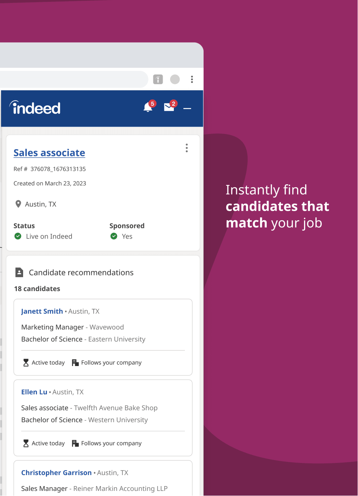Collapse the Indeed header with the dash control
This screenshot has height=496, width=358.
click(187, 109)
